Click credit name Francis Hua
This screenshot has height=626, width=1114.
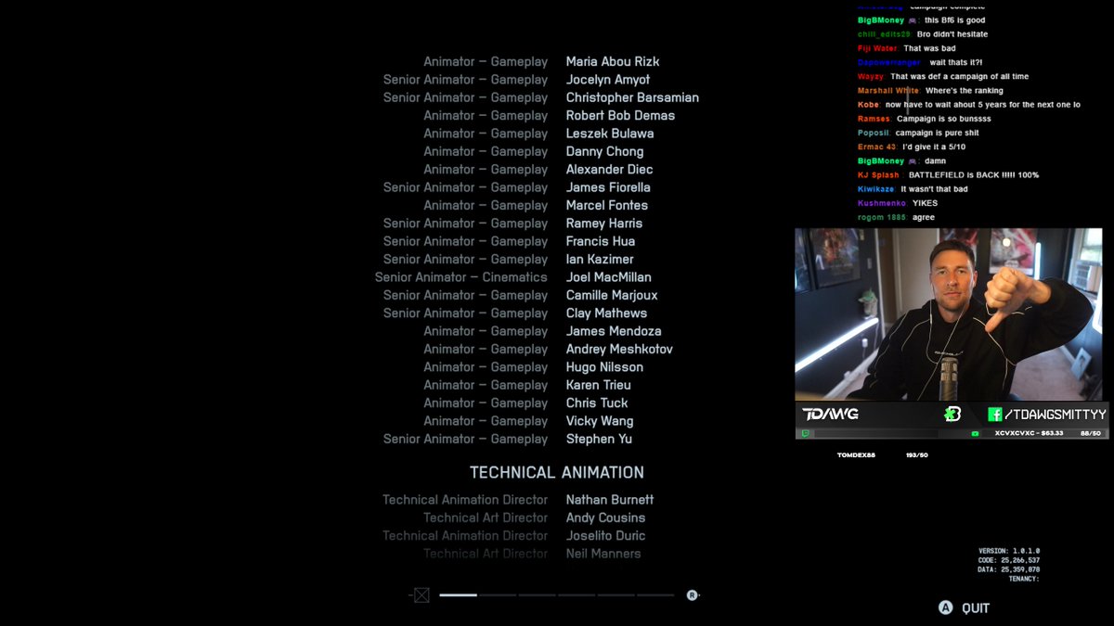click(601, 241)
